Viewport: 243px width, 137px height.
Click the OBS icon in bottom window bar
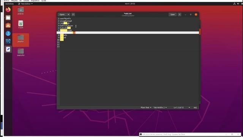(141, 134)
